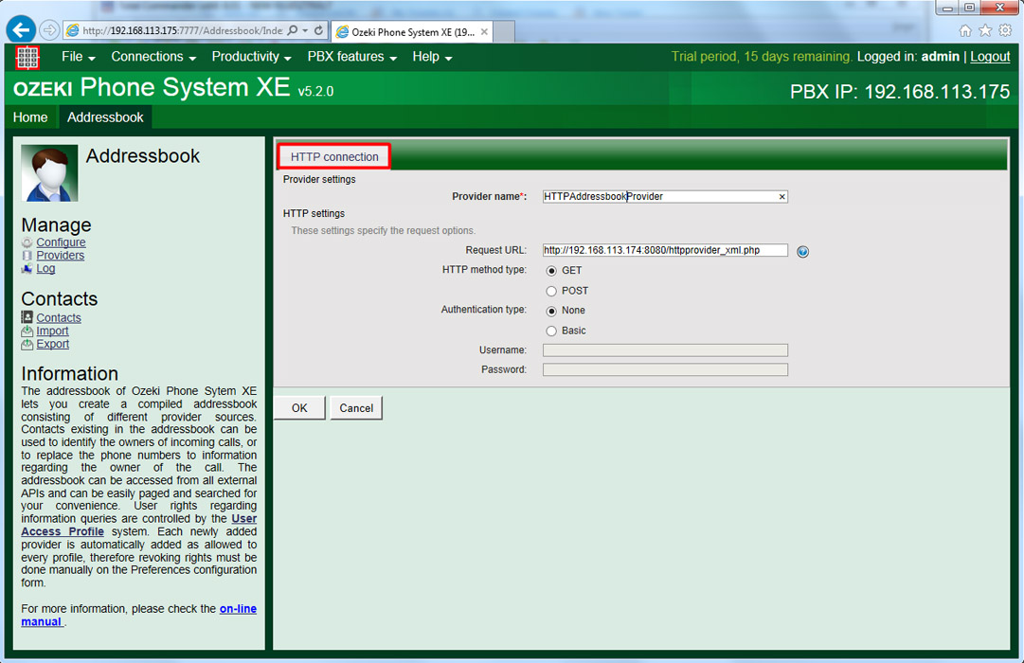Click the 'HTTP settings' section label
Screen dimensions: 1024x663
(x=314, y=214)
